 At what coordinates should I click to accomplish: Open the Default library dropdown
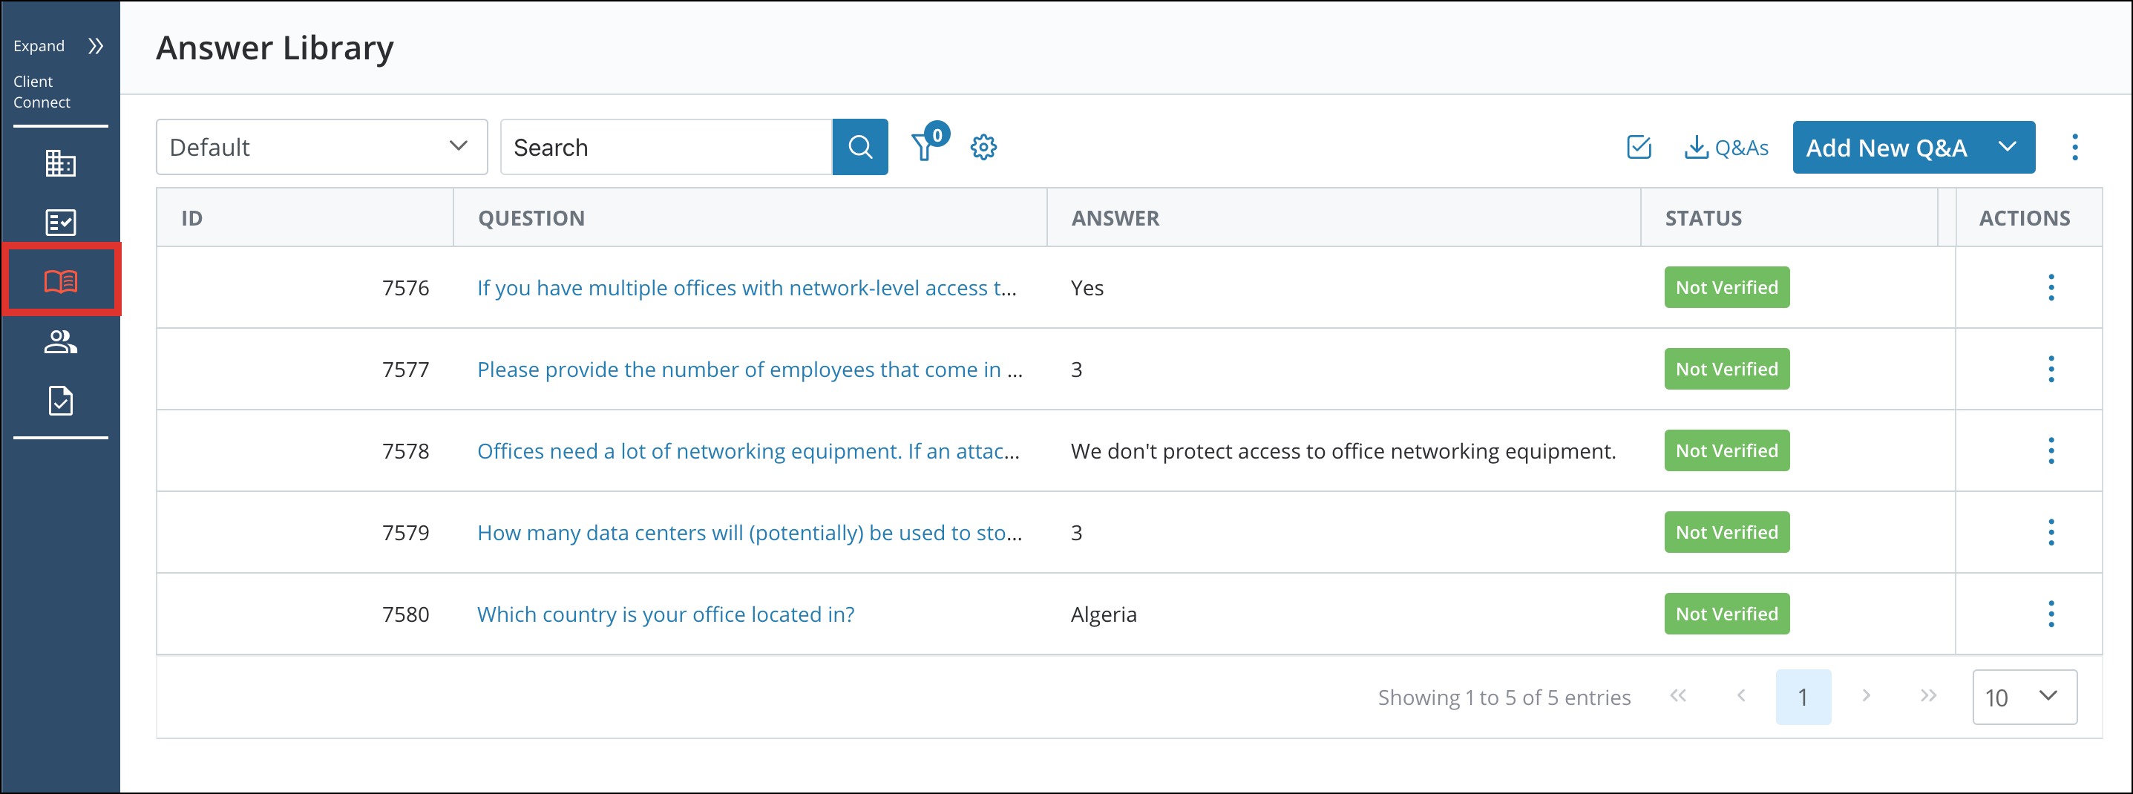click(321, 146)
